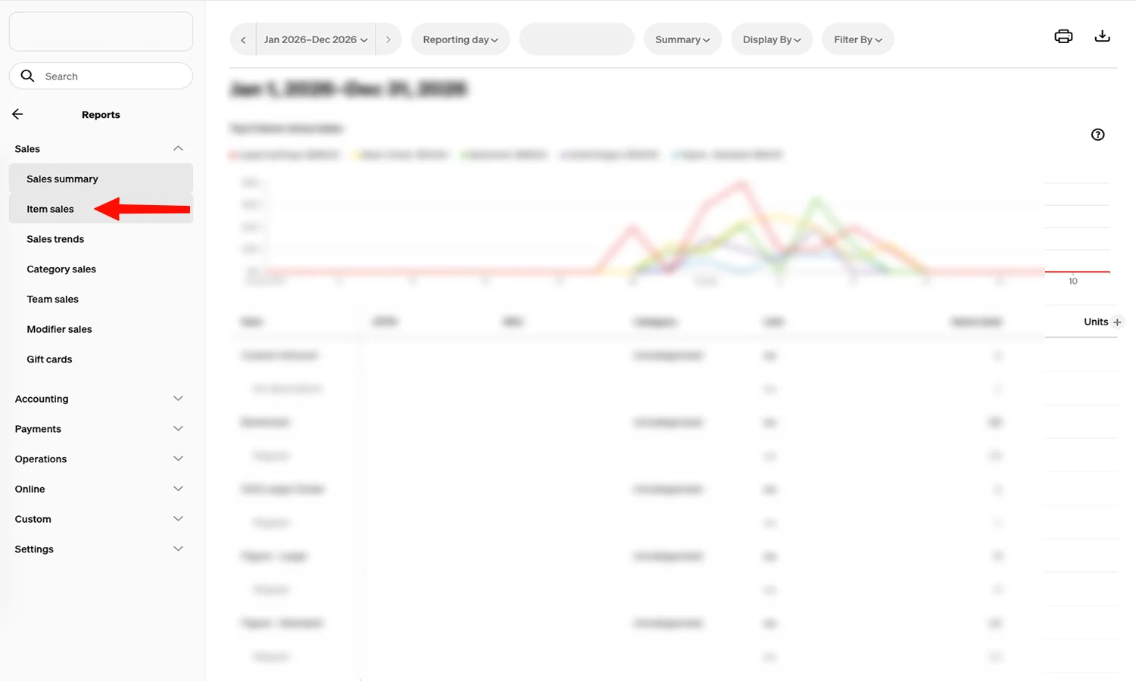Open the Reporting day dropdown
The image size is (1136, 681).
460,39
